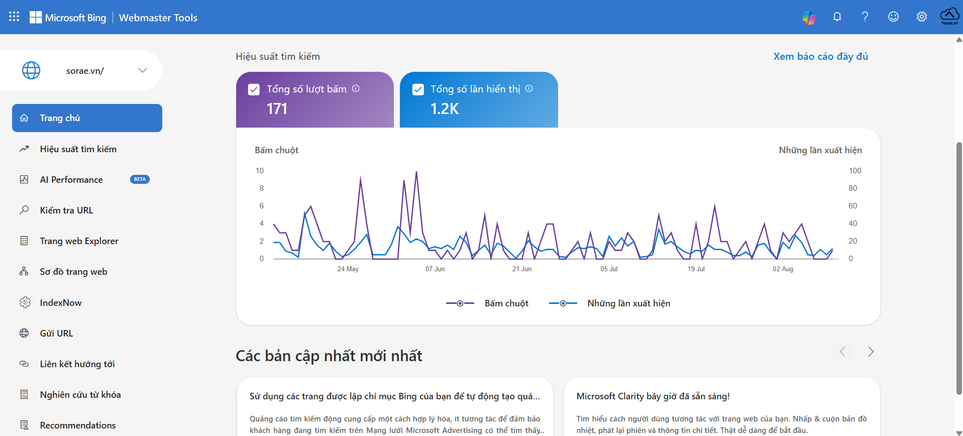The image size is (963, 436).
Task: Uncheck the Tổng số lượt bấm checkbox
Action: (254, 89)
